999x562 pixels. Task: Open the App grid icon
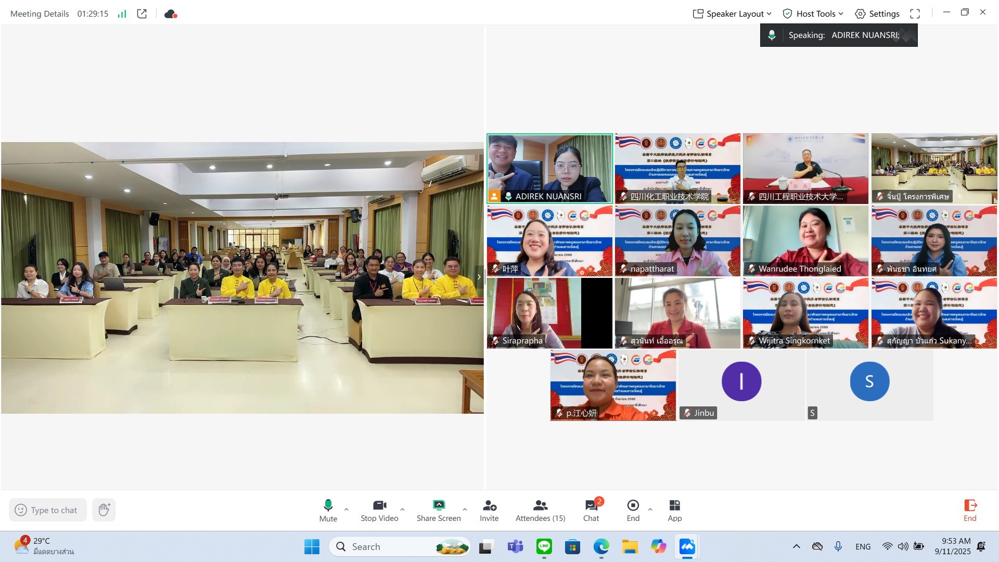coord(674,510)
